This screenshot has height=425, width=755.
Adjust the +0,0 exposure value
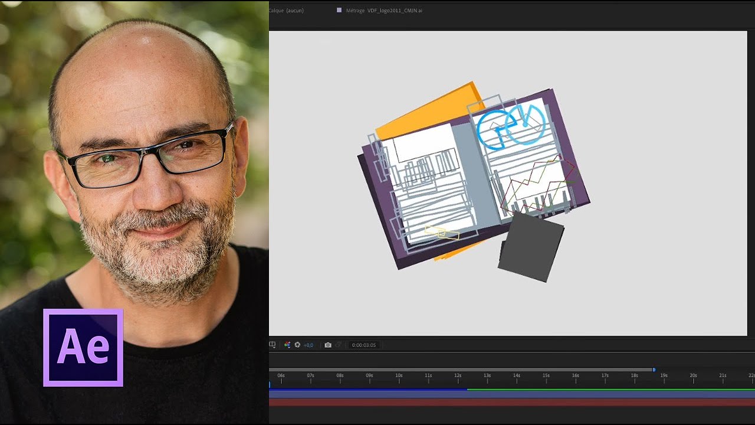click(308, 345)
